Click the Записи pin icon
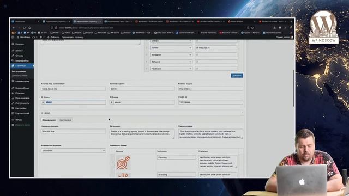The image size is (349, 196). pos(13,51)
